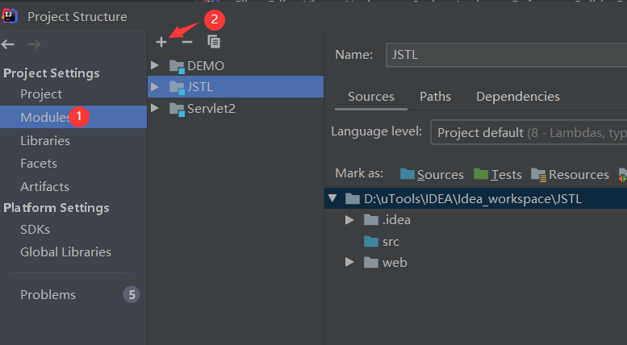Click the forward navigation arrow
Image resolution: width=627 pixels, height=345 pixels.
point(35,44)
